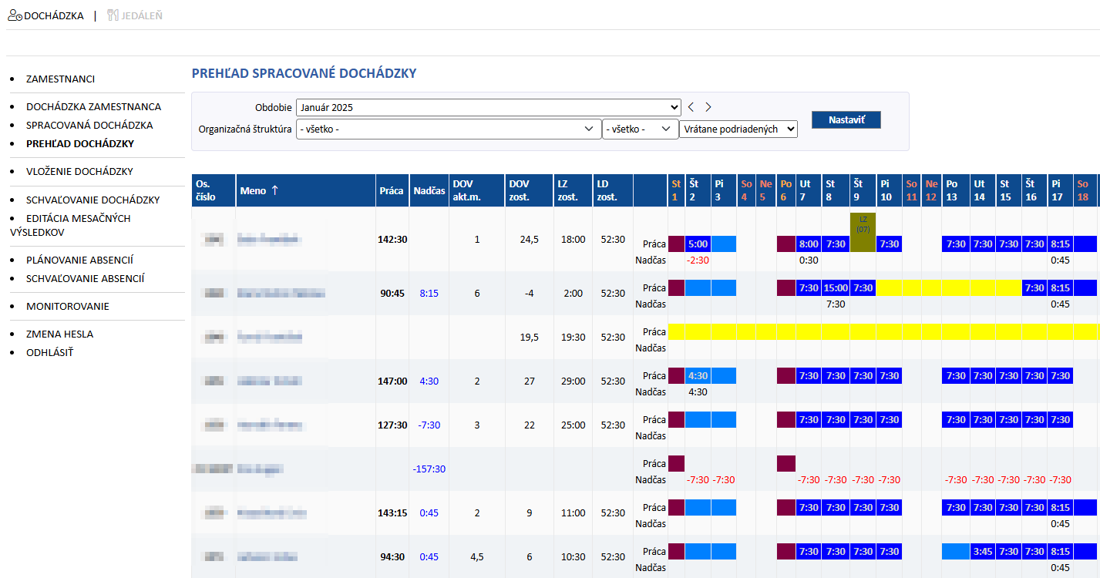The height and width of the screenshot is (578, 1100).
Task: Toggle sort arrow next to Meno
Action: [274, 190]
